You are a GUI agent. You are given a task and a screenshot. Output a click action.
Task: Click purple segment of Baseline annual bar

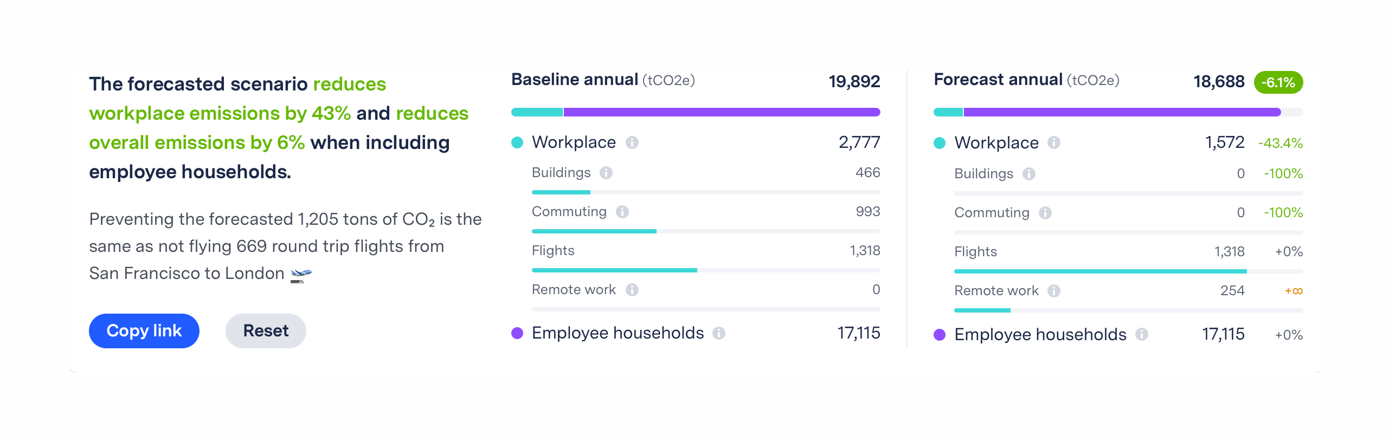(x=721, y=112)
